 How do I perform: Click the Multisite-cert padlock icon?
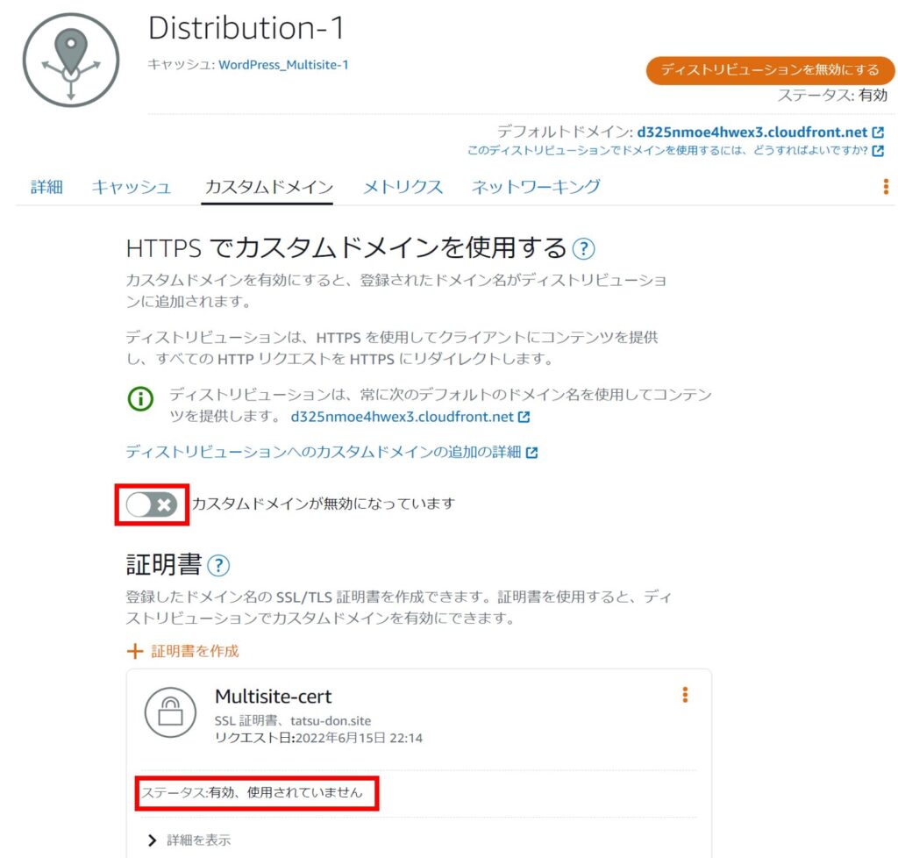pos(169,712)
